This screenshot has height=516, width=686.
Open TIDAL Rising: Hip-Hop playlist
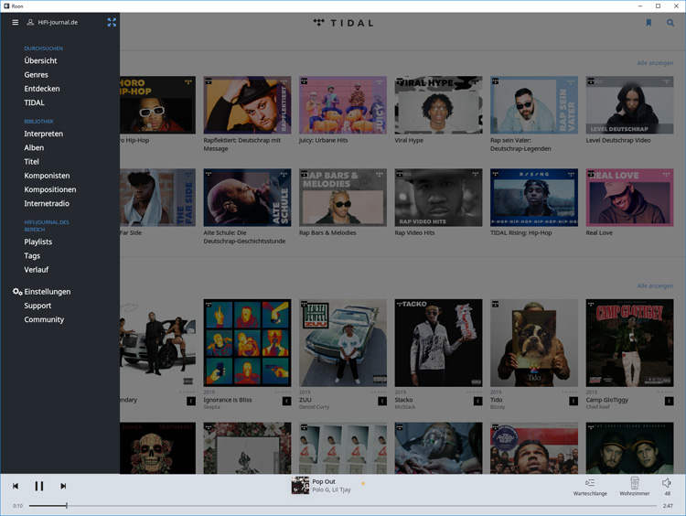534,198
